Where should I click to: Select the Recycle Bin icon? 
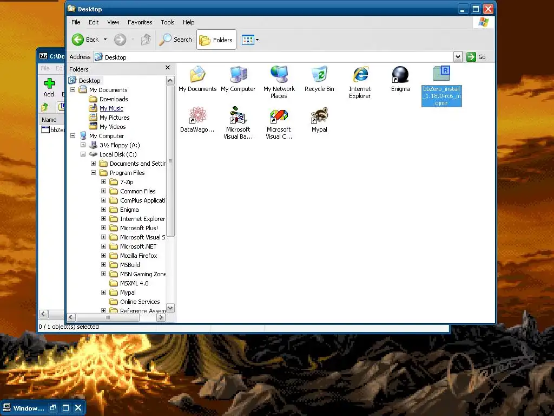[319, 79]
